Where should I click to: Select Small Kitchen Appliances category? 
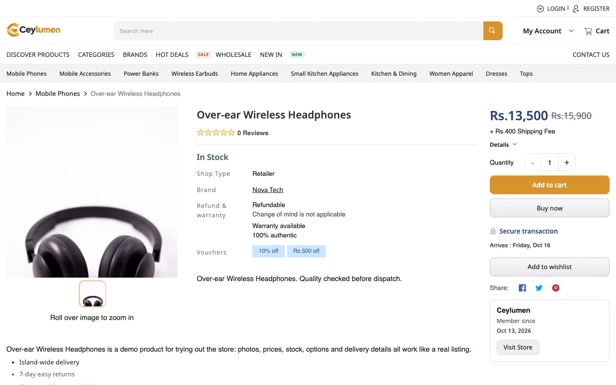[x=325, y=74]
